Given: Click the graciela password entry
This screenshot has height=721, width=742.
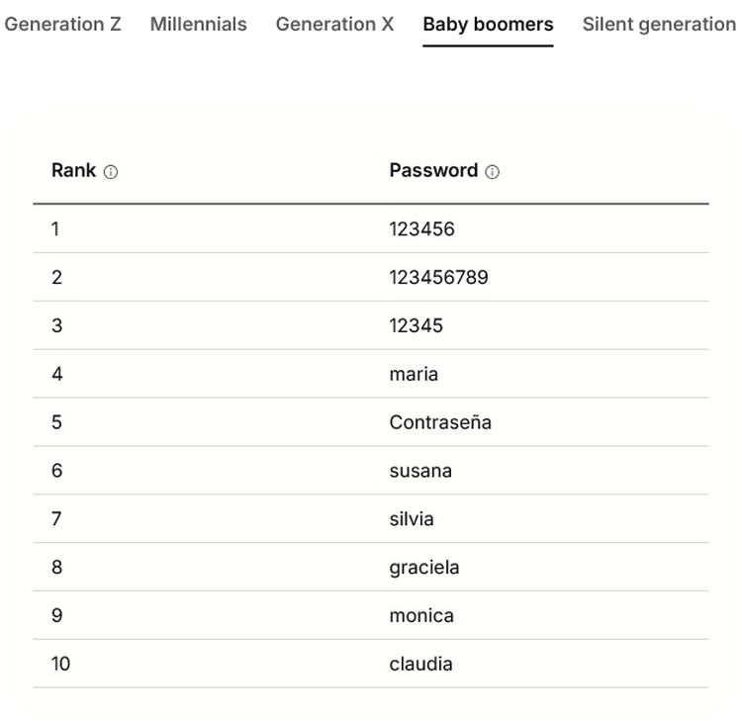Looking at the screenshot, I should [423, 568].
